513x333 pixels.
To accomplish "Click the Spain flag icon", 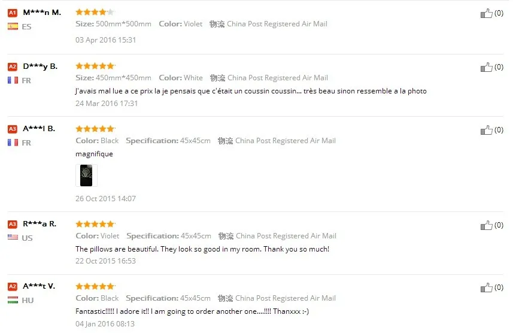I will (x=13, y=26).
